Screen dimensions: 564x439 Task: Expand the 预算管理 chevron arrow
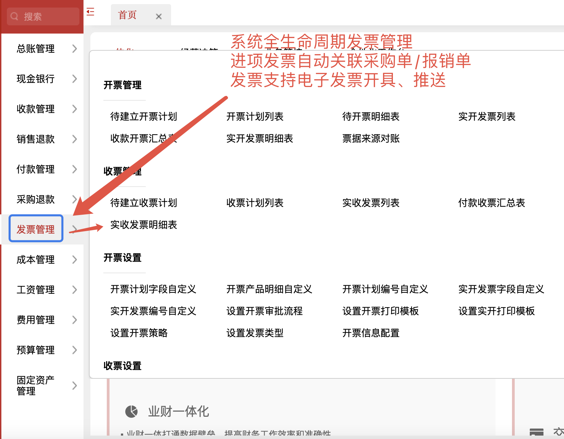coord(75,350)
